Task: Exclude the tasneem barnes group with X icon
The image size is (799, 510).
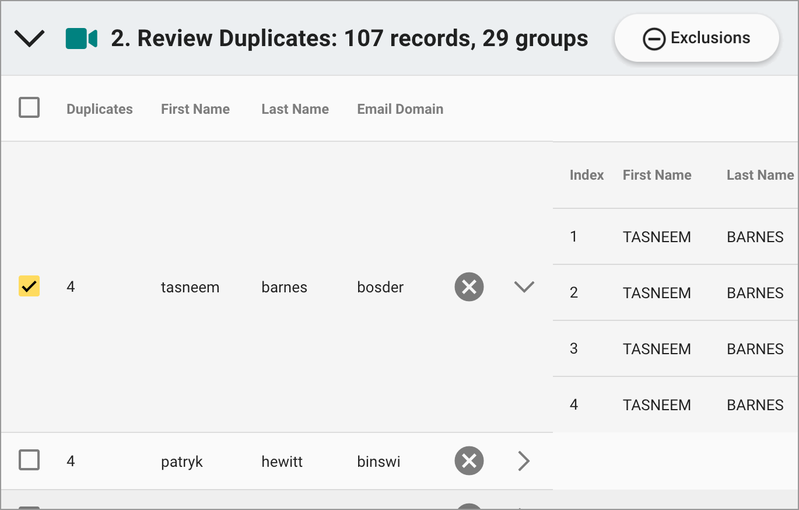Action: pyautogui.click(x=469, y=287)
